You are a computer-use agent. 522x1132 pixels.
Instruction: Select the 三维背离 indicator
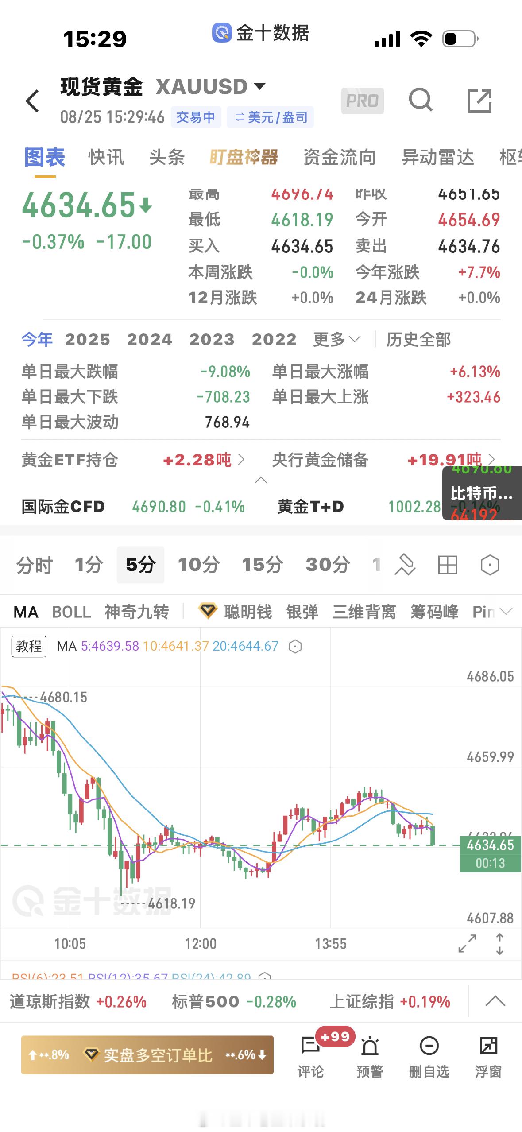coord(364,612)
